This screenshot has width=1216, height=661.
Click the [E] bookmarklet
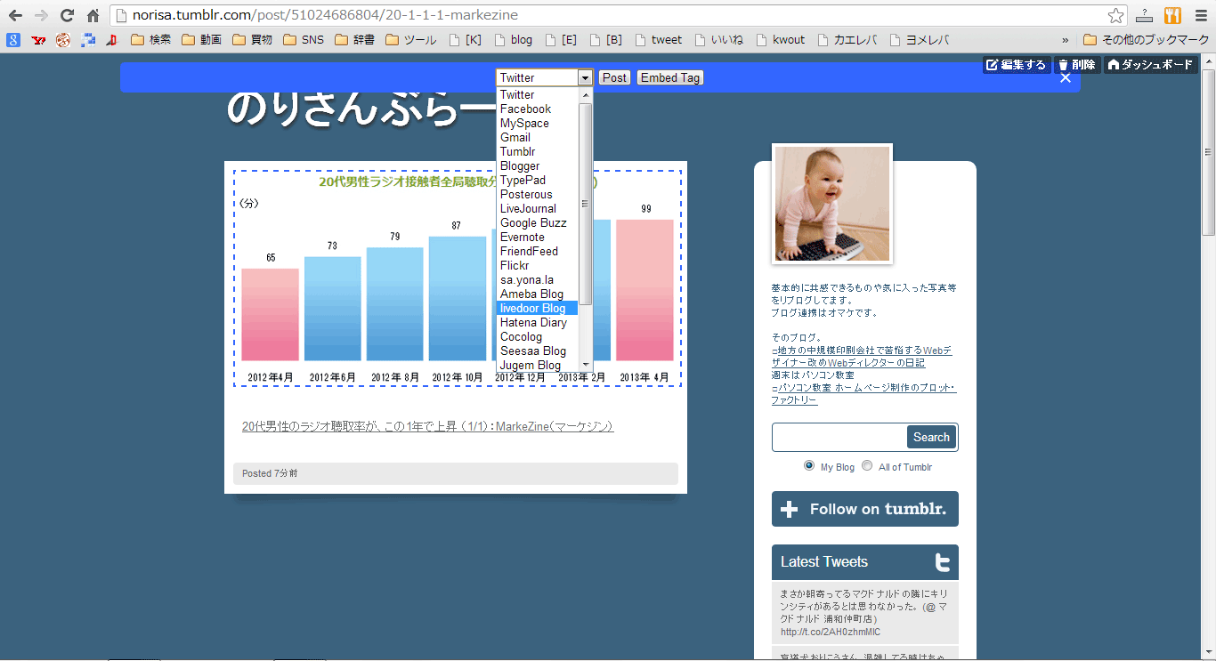tap(561, 39)
